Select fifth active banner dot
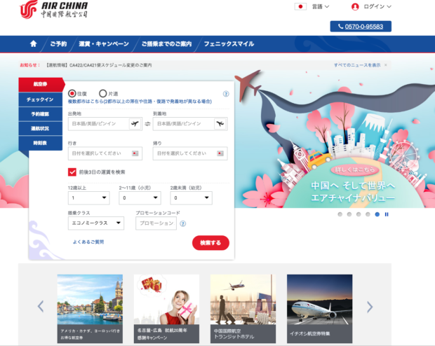Screen dimensions: 435x346 point(377,214)
